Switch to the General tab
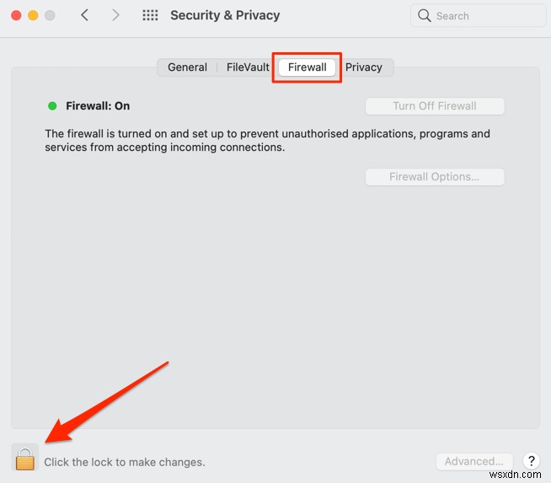 [x=187, y=67]
